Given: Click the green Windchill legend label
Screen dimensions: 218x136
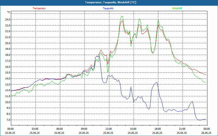Looking at the screenshot, I should pos(177,8).
